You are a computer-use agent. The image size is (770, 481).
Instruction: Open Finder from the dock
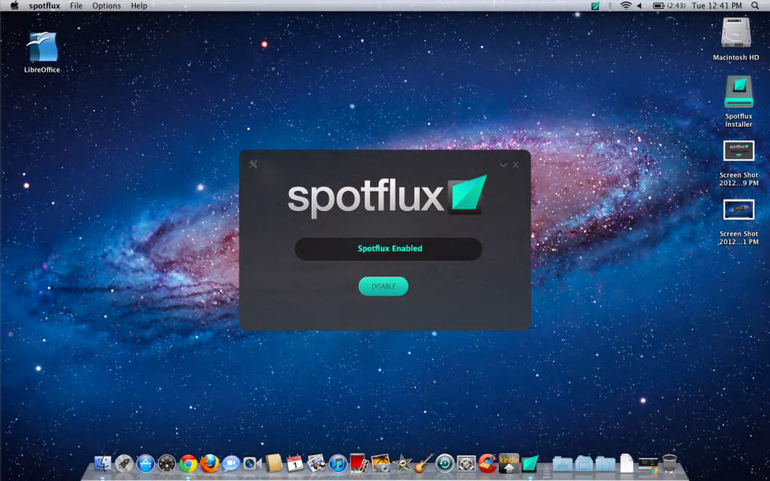click(103, 464)
